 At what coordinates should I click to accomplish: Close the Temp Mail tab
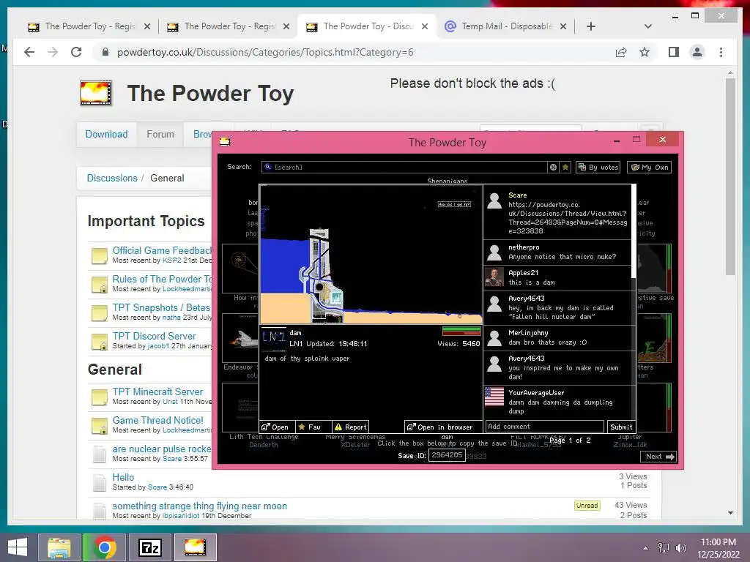click(x=563, y=26)
